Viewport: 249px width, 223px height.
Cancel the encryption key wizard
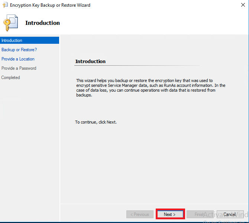230,214
